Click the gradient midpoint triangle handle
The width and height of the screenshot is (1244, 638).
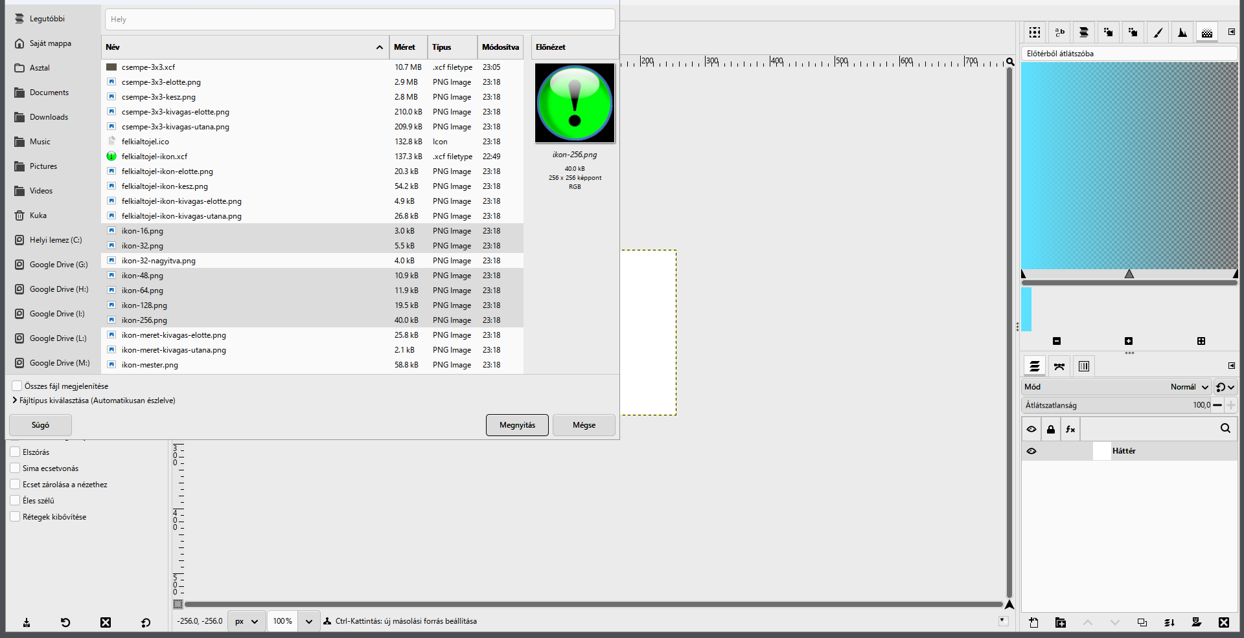[1129, 274]
